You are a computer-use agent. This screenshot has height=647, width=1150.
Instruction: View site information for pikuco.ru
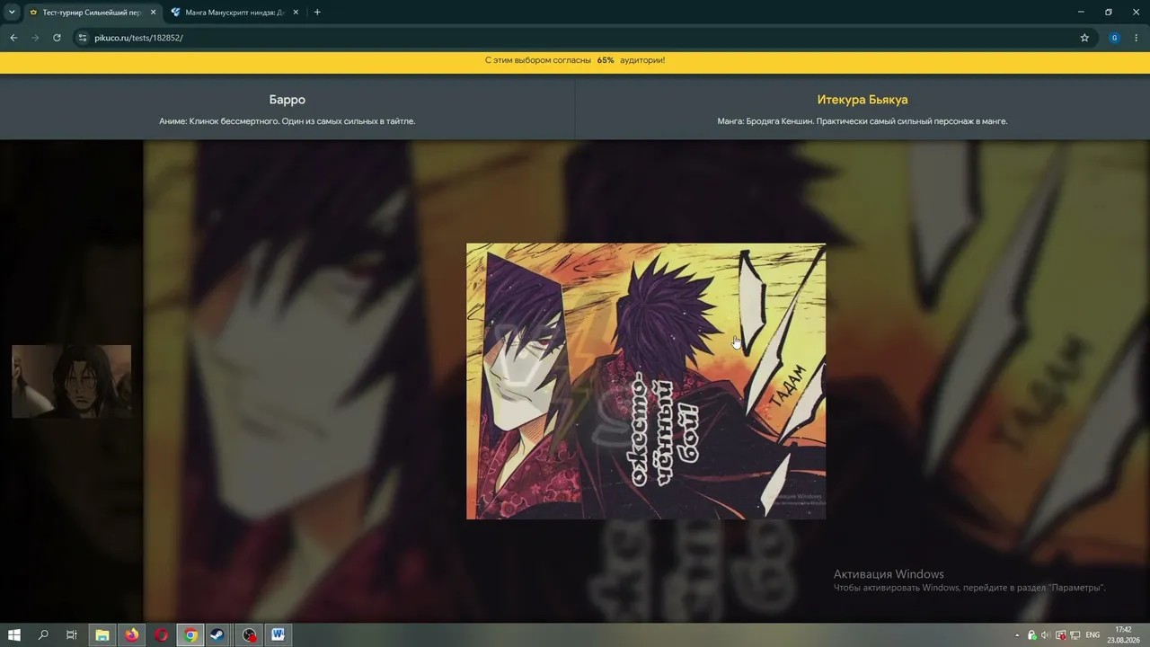[83, 38]
